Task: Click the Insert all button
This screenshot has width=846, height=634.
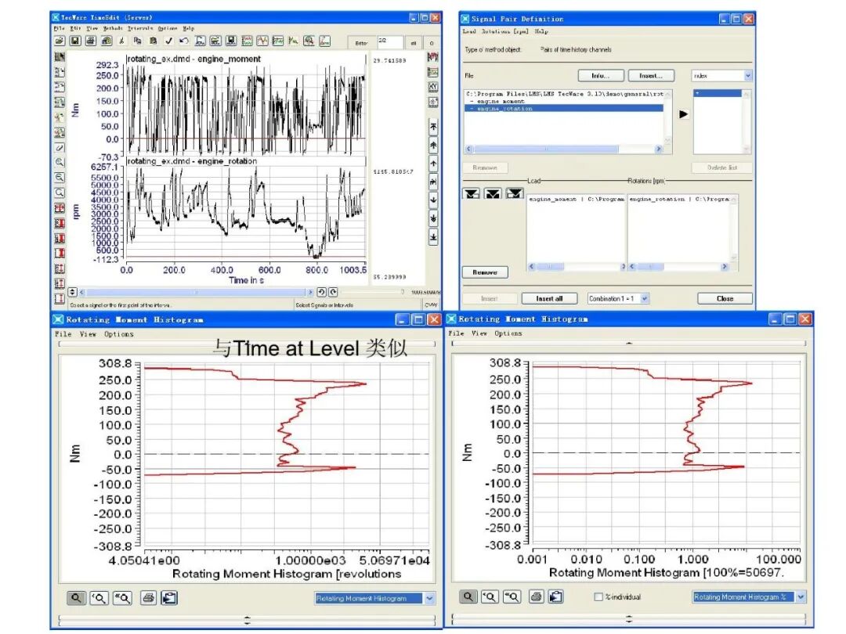Action: tap(549, 299)
